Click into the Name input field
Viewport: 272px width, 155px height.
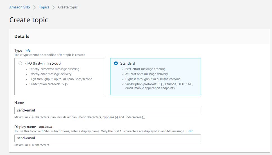(107, 110)
